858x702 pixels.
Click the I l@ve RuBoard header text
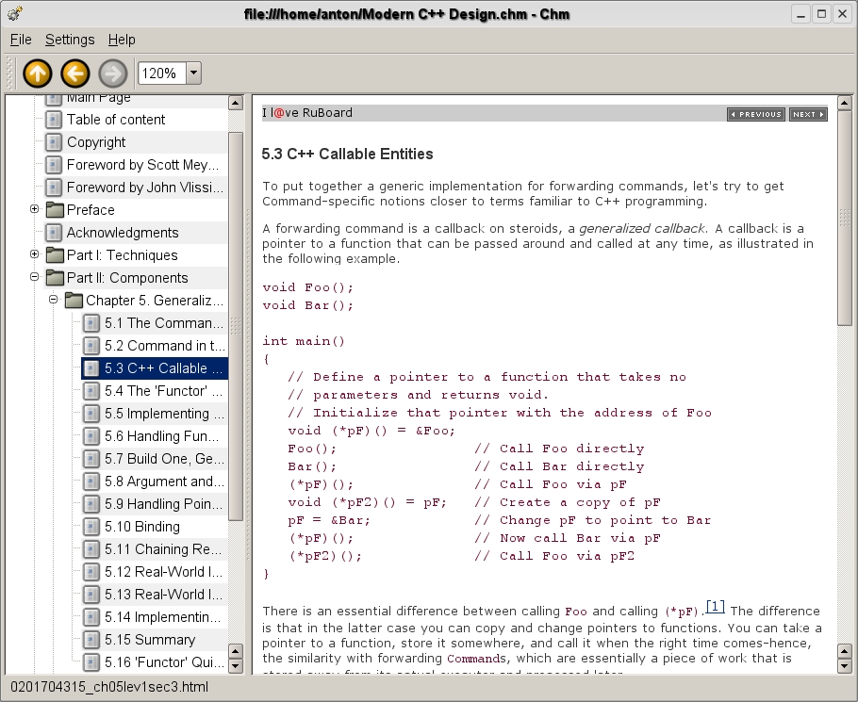pyautogui.click(x=307, y=113)
